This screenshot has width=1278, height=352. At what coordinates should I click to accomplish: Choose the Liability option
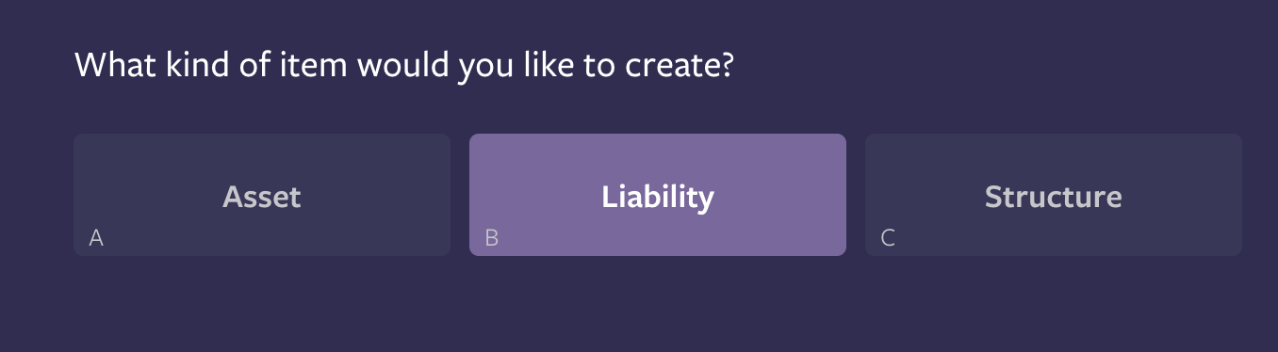coord(658,195)
